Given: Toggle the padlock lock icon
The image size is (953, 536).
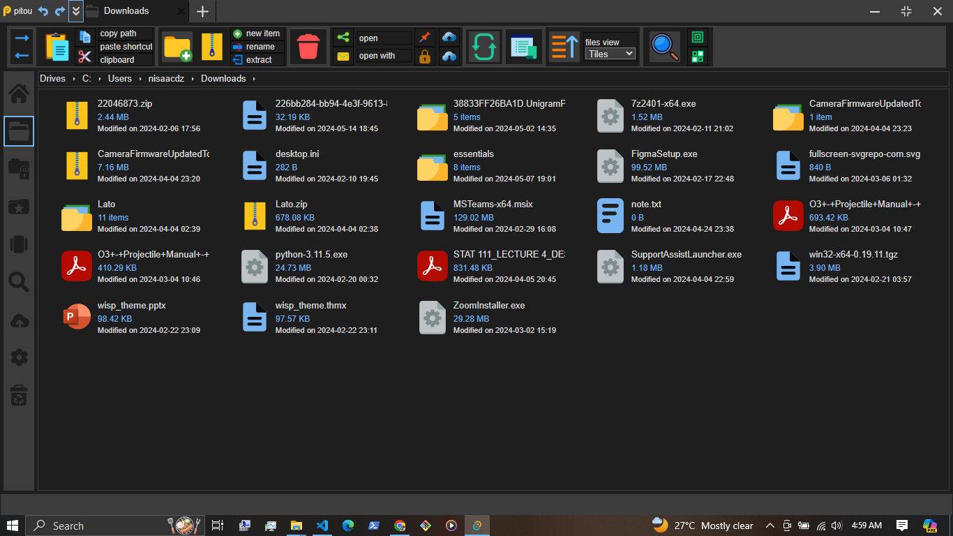Looking at the screenshot, I should pyautogui.click(x=424, y=57).
